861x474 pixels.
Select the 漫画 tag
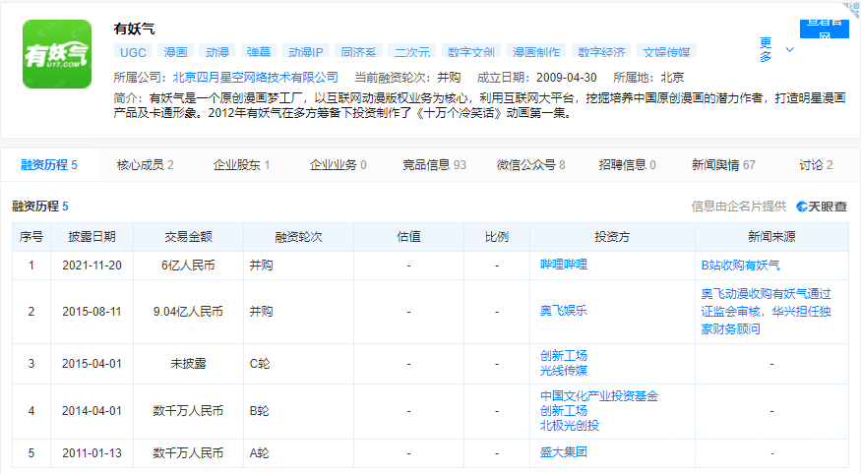(176, 52)
